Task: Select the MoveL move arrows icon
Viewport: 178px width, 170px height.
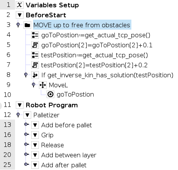Action: tap(43, 85)
